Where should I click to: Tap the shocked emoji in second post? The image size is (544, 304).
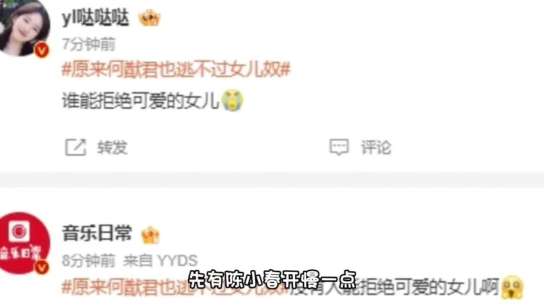(x=512, y=287)
